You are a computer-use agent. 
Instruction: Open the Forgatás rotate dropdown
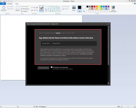click(24, 11)
